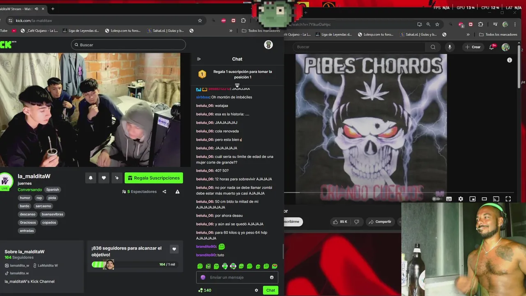Expand hidden bookmarks chevron in YouTube browser
The height and width of the screenshot is (296, 526).
pyautogui.click(x=468, y=35)
